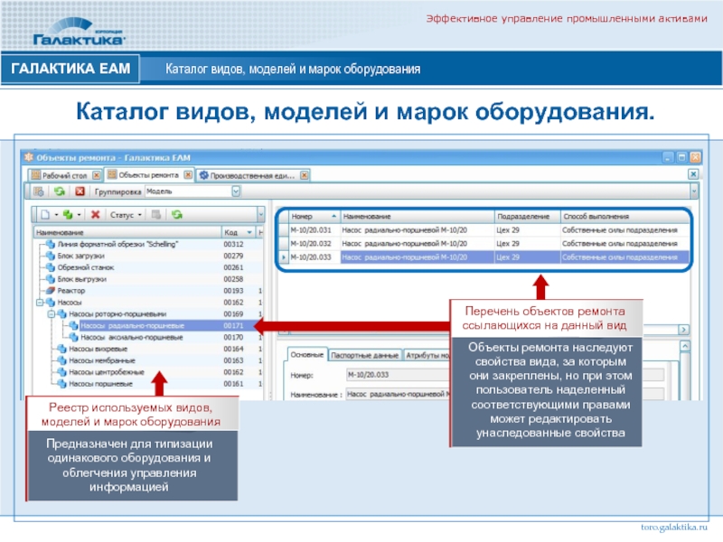Select the row M-10/20.031 in the table

click(312, 230)
